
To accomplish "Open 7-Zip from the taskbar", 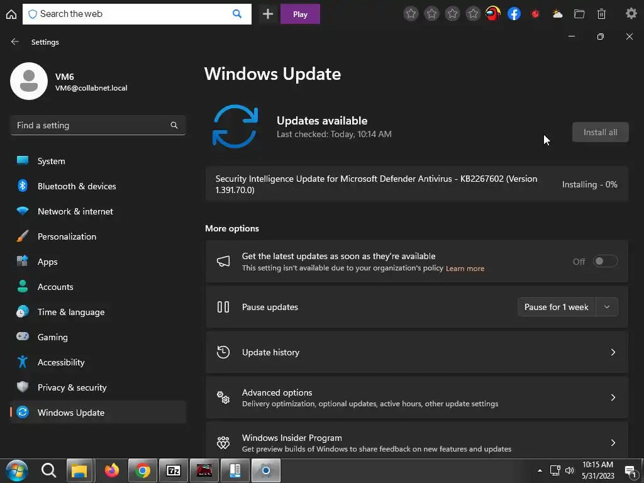I will point(174,470).
